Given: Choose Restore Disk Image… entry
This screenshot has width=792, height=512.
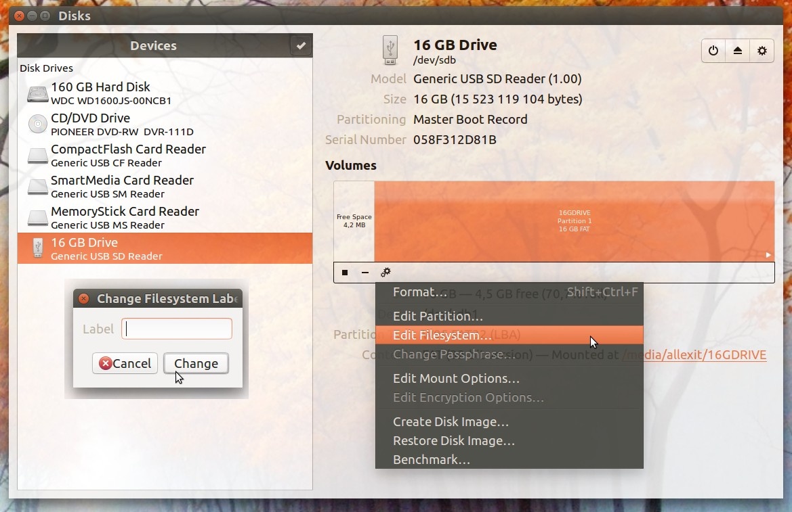Looking at the screenshot, I should (x=509, y=441).
